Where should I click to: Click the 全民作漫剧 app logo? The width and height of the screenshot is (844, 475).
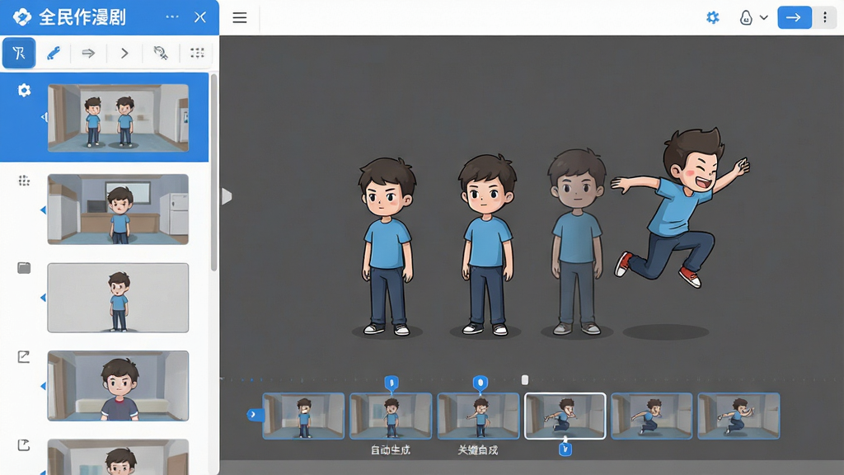tap(22, 17)
